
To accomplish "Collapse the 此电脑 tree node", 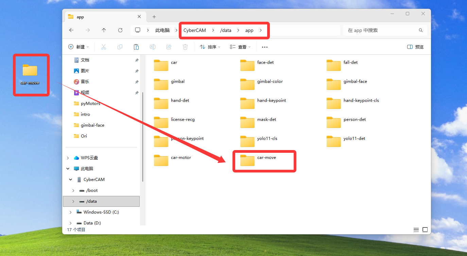I will coord(68,169).
